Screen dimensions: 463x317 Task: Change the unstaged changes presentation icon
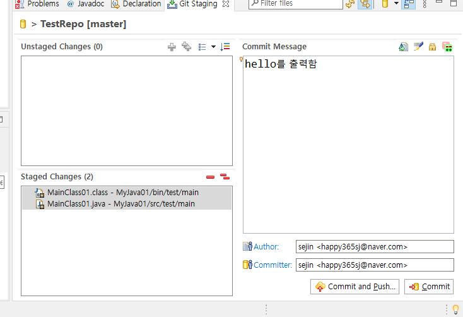pos(202,47)
